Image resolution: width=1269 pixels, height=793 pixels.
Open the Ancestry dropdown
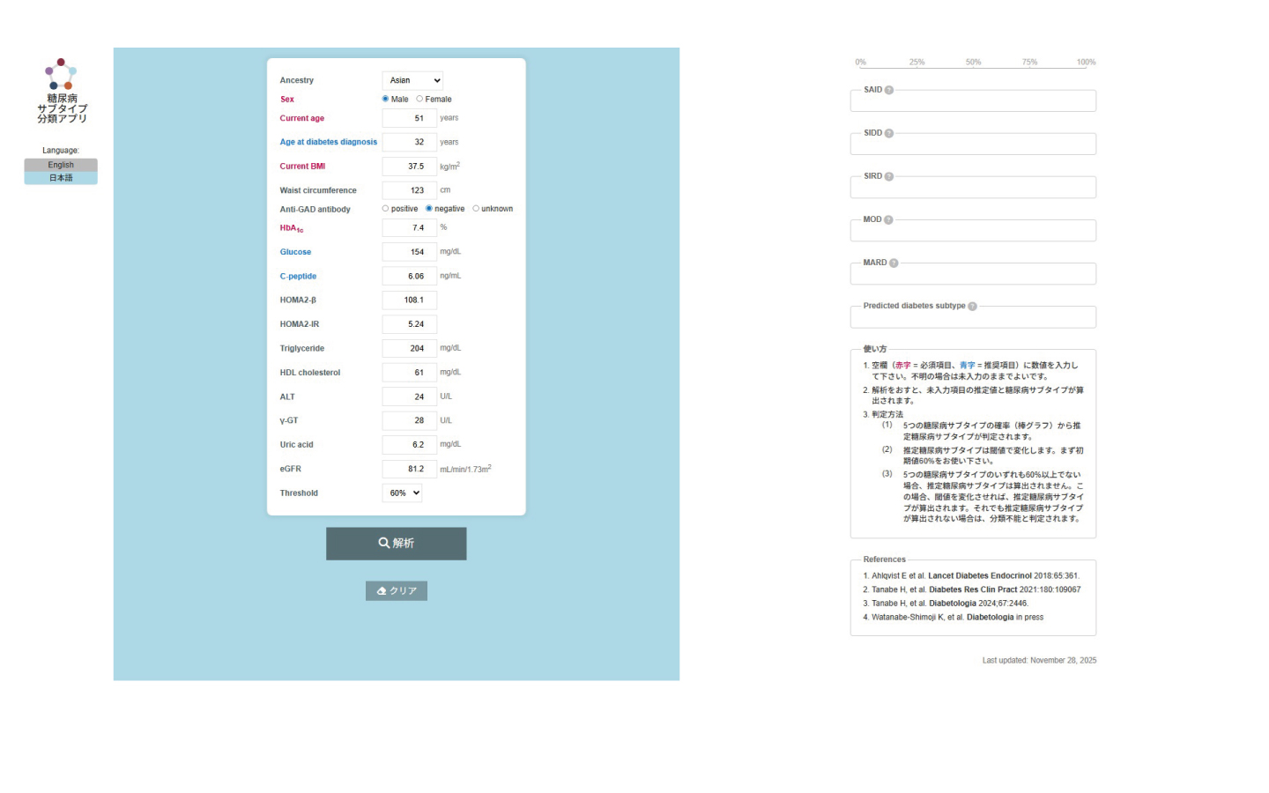click(412, 80)
